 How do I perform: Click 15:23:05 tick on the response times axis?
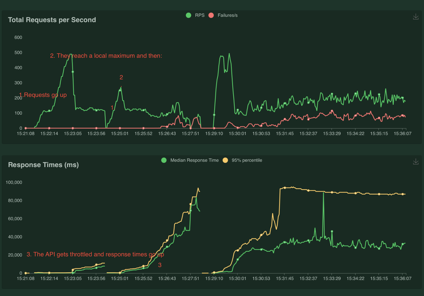click(73, 278)
